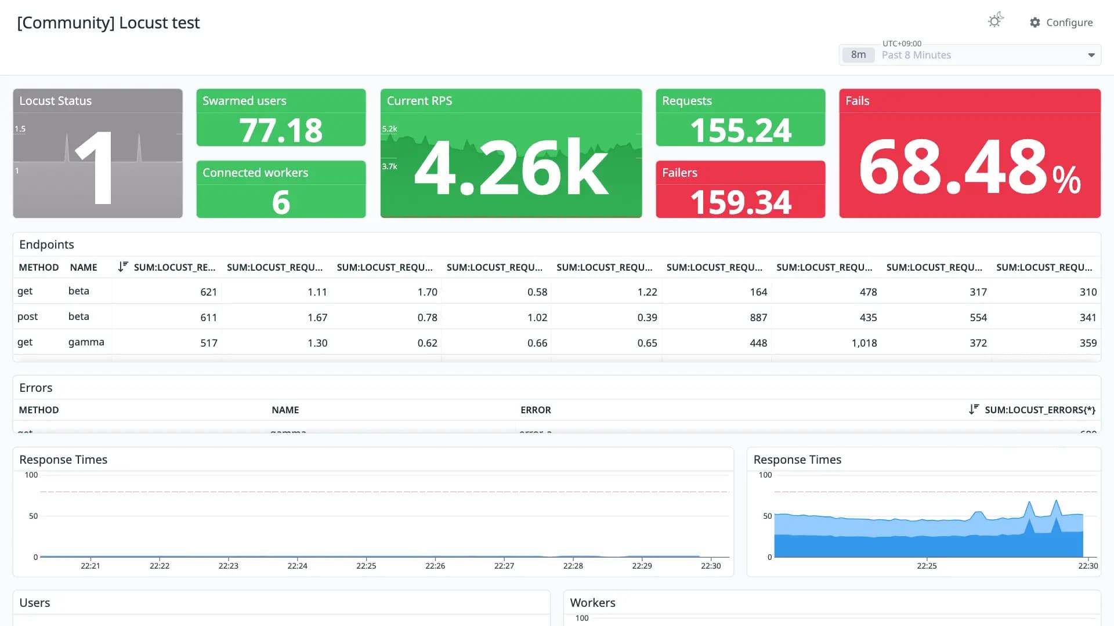
Task: Click the Failers 159.34 widget
Action: click(740, 190)
